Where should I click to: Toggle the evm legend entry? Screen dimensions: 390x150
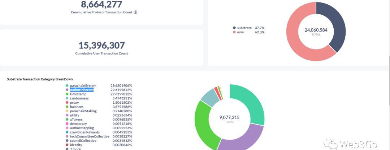(241, 32)
